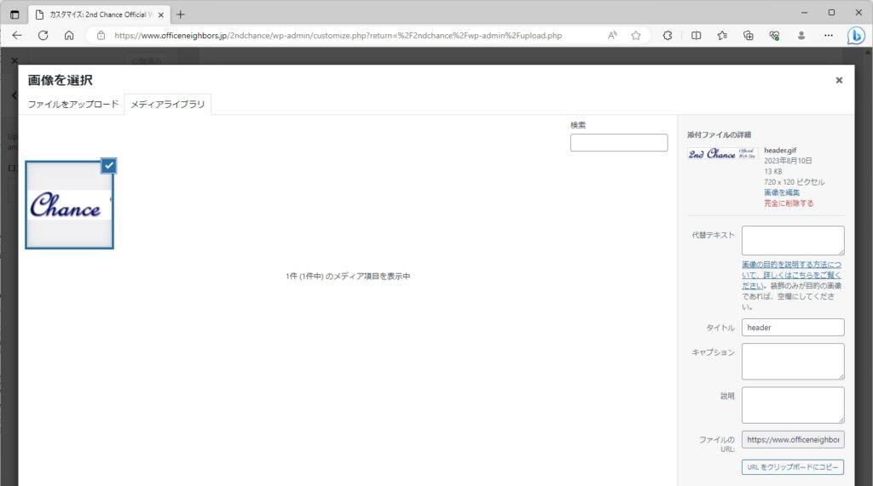The height and width of the screenshot is (486, 873).
Task: Close the 画像を選択 media dialog
Action: [839, 80]
